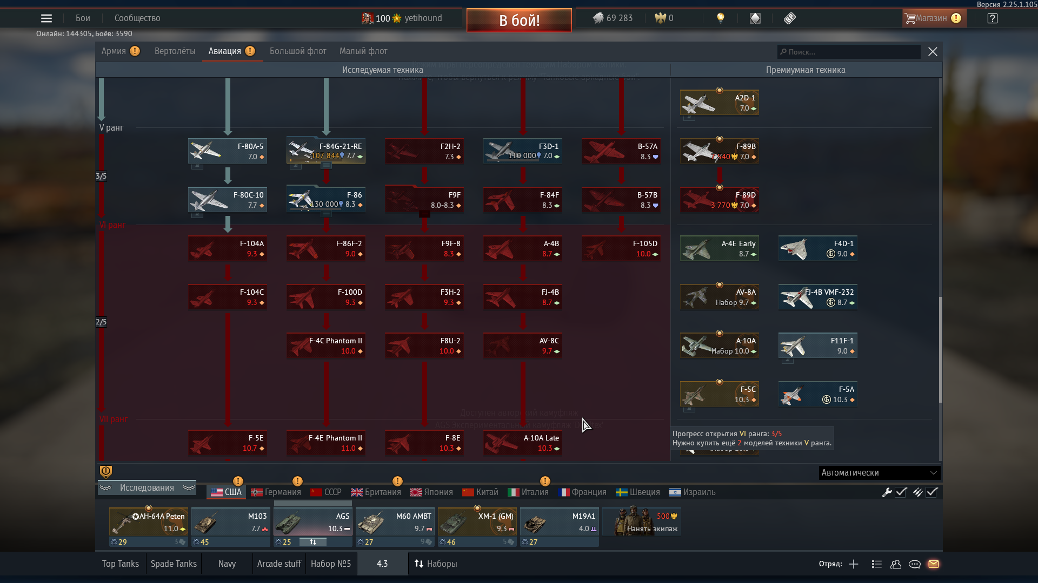The width and height of the screenshot is (1038, 583).
Task: Select СССР nation tab
Action: pos(326,492)
